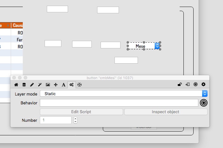This screenshot has height=148, width=223.
Task: Click the inspector title button "cmbMesi" (id 1037)
Action: 110,78
